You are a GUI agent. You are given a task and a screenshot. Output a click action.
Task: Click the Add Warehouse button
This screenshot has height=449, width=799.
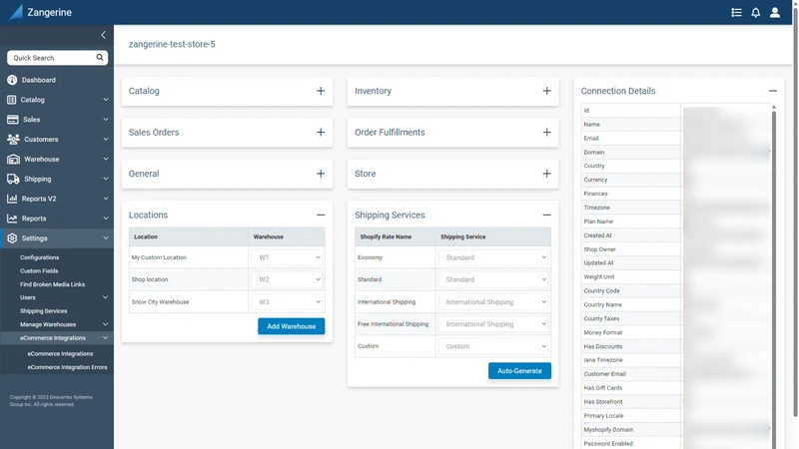pyautogui.click(x=291, y=326)
